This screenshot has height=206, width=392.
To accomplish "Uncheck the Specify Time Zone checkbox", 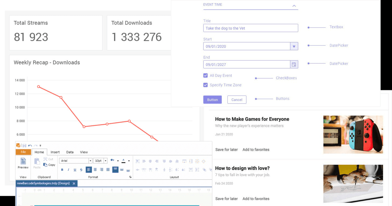I will point(205,85).
